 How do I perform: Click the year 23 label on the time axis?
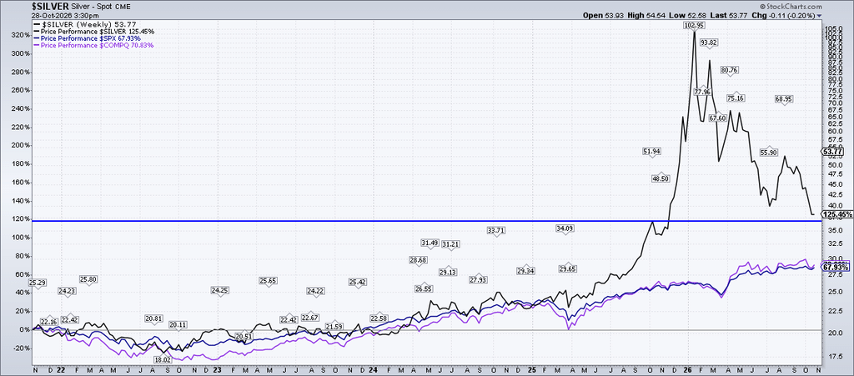(x=216, y=370)
